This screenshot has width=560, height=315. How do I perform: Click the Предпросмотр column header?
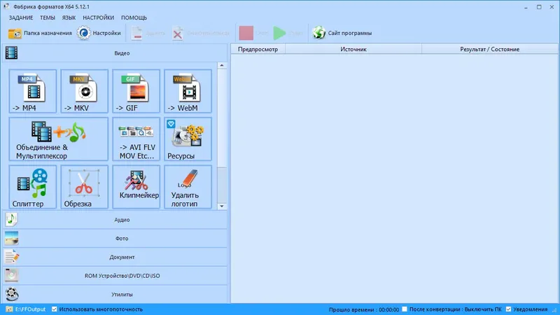(x=258, y=49)
